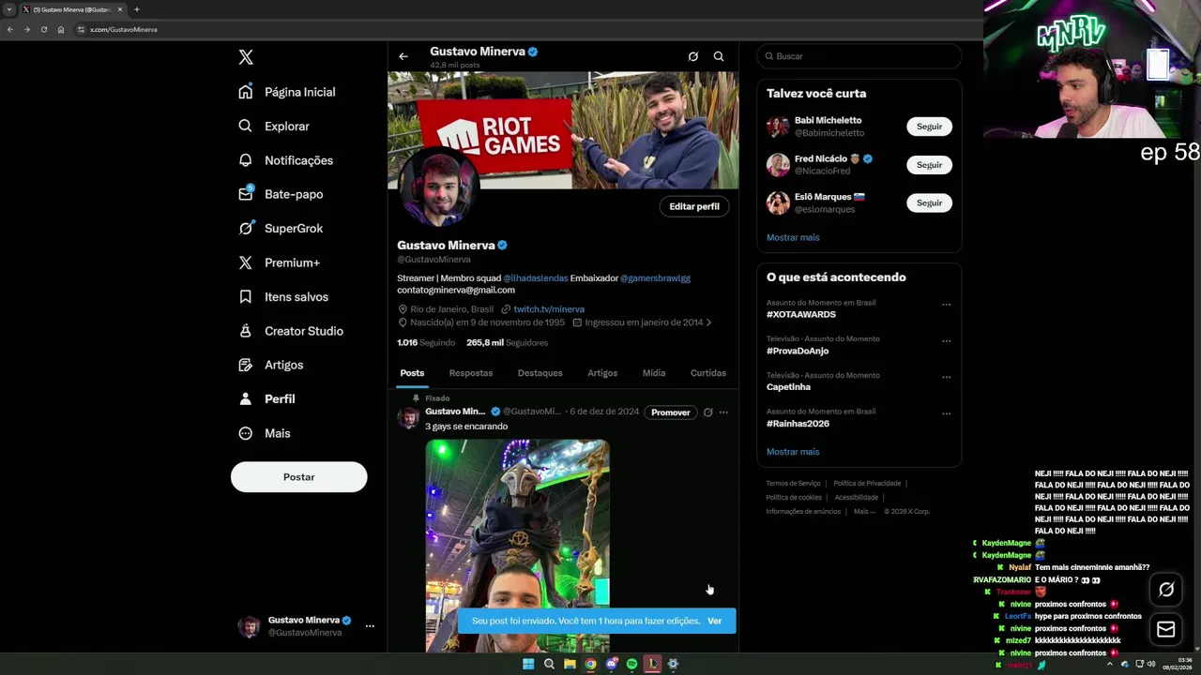Open footer Mais ··· menu
Image resolution: width=1201 pixels, height=675 pixels.
coord(864,512)
